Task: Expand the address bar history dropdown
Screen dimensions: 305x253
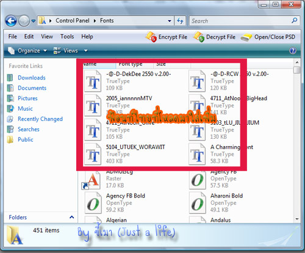Action: click(x=169, y=21)
